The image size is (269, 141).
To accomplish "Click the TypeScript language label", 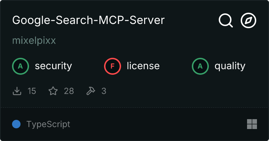I will click(48, 124).
